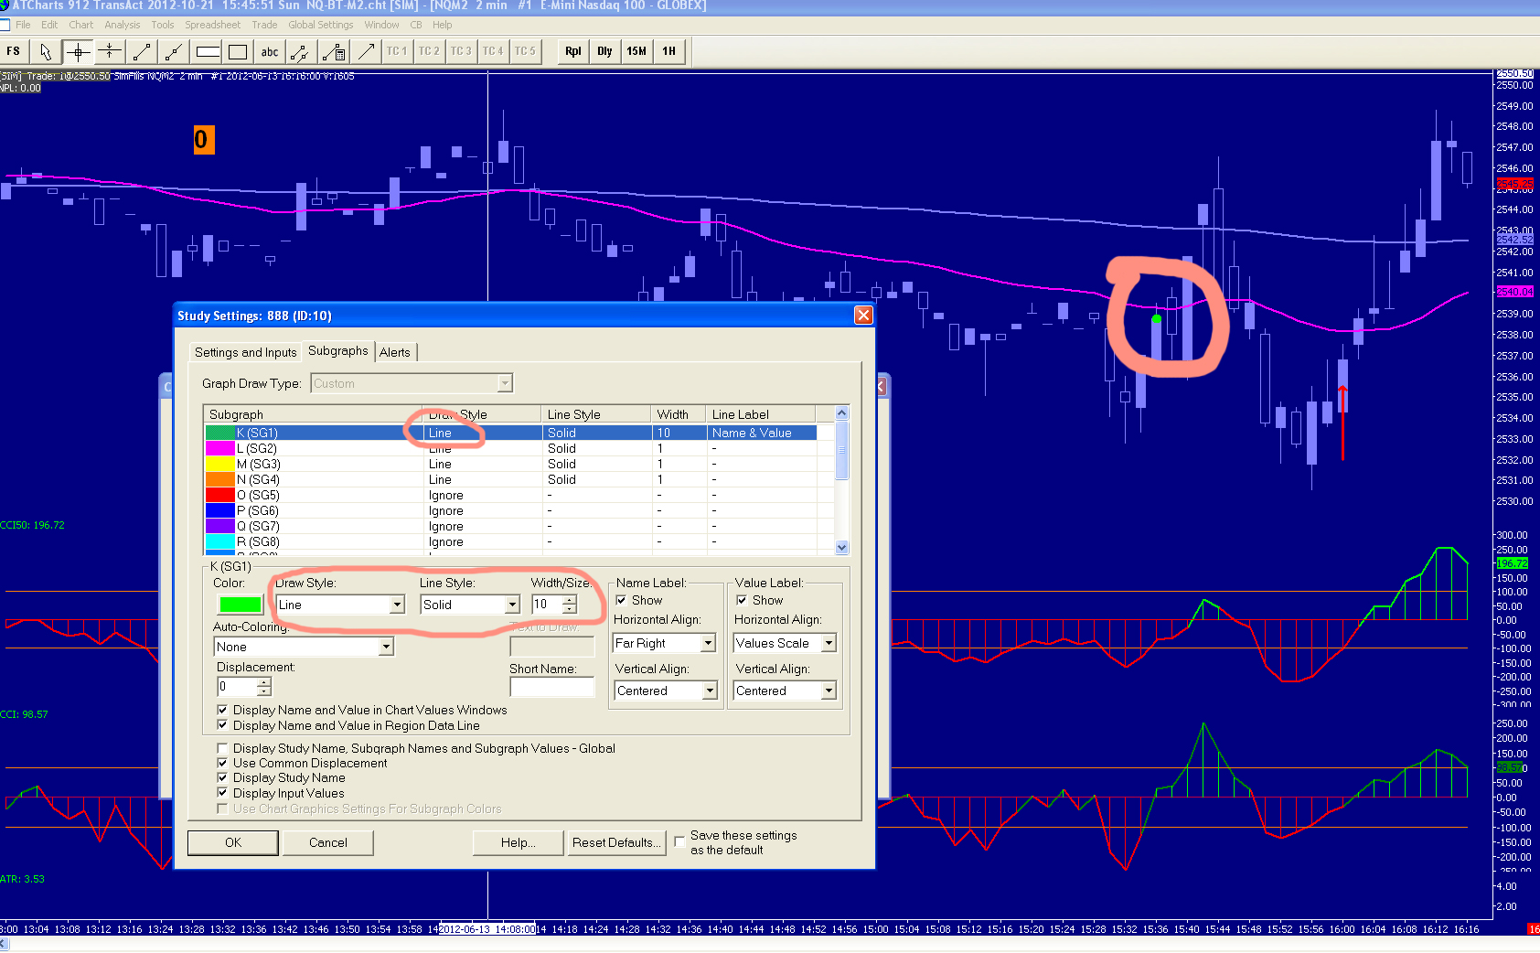Toggle Display Input Values checkbox
The image size is (1540, 953).
click(x=222, y=793)
